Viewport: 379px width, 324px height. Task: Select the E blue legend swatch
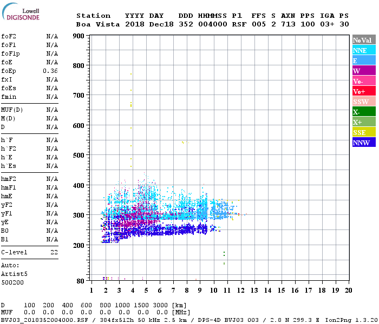[364, 60]
